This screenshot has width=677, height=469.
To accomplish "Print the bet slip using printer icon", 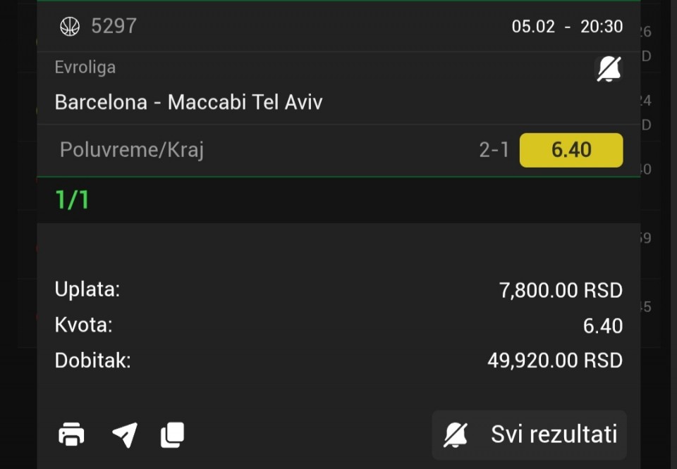I will [x=71, y=434].
